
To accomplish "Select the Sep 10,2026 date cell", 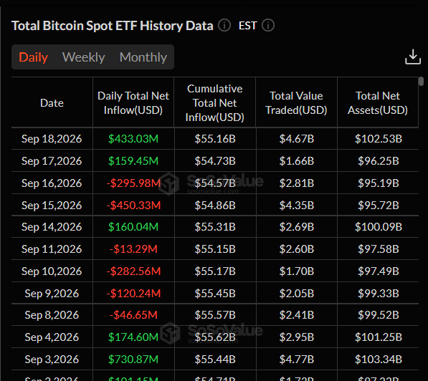I will pyautogui.click(x=52, y=271).
